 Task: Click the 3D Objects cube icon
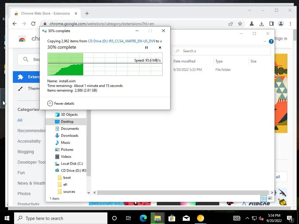coord(57,114)
